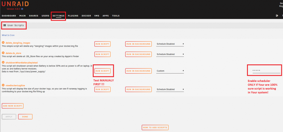Open the Docker page
Image resolution: width=283 pixels, height=132 pixels.
[86, 16]
